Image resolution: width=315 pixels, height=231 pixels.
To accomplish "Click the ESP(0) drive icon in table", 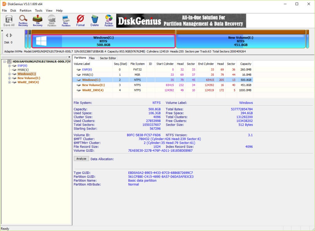I will [x=78, y=70].
